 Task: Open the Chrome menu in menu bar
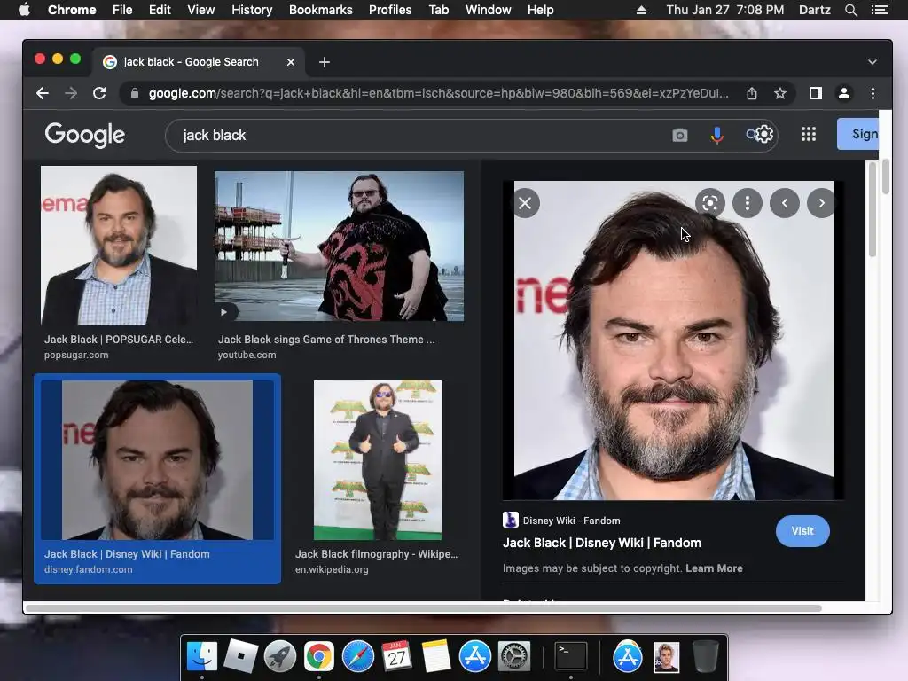pyautogui.click(x=72, y=10)
